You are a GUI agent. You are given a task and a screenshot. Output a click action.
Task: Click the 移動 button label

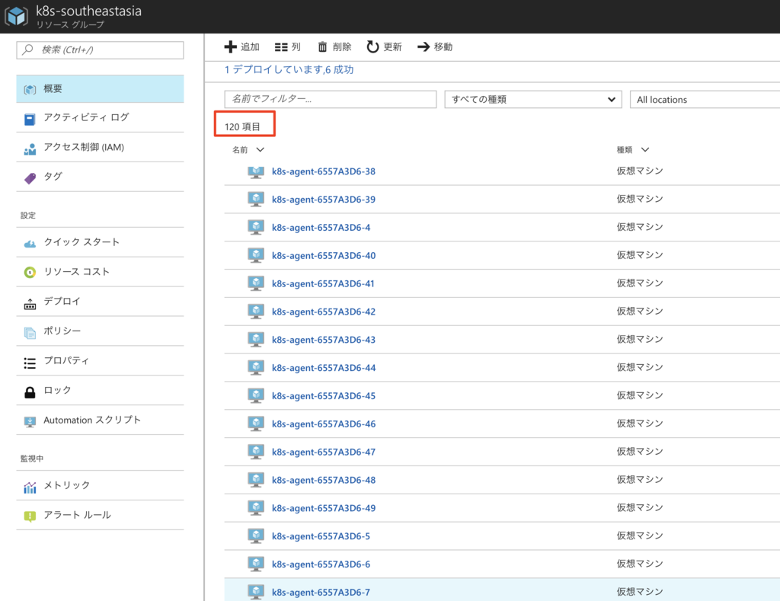pos(443,46)
